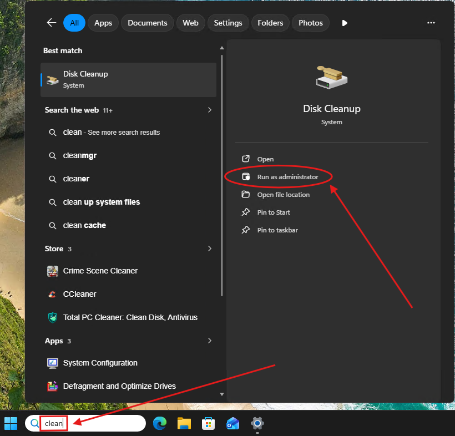Launch Microsoft Edge from the taskbar
Viewport: 455px width, 436px height.
(x=159, y=423)
